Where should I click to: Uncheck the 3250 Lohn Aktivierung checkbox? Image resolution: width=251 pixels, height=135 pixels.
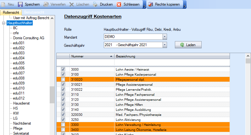[x=63, y=120]
